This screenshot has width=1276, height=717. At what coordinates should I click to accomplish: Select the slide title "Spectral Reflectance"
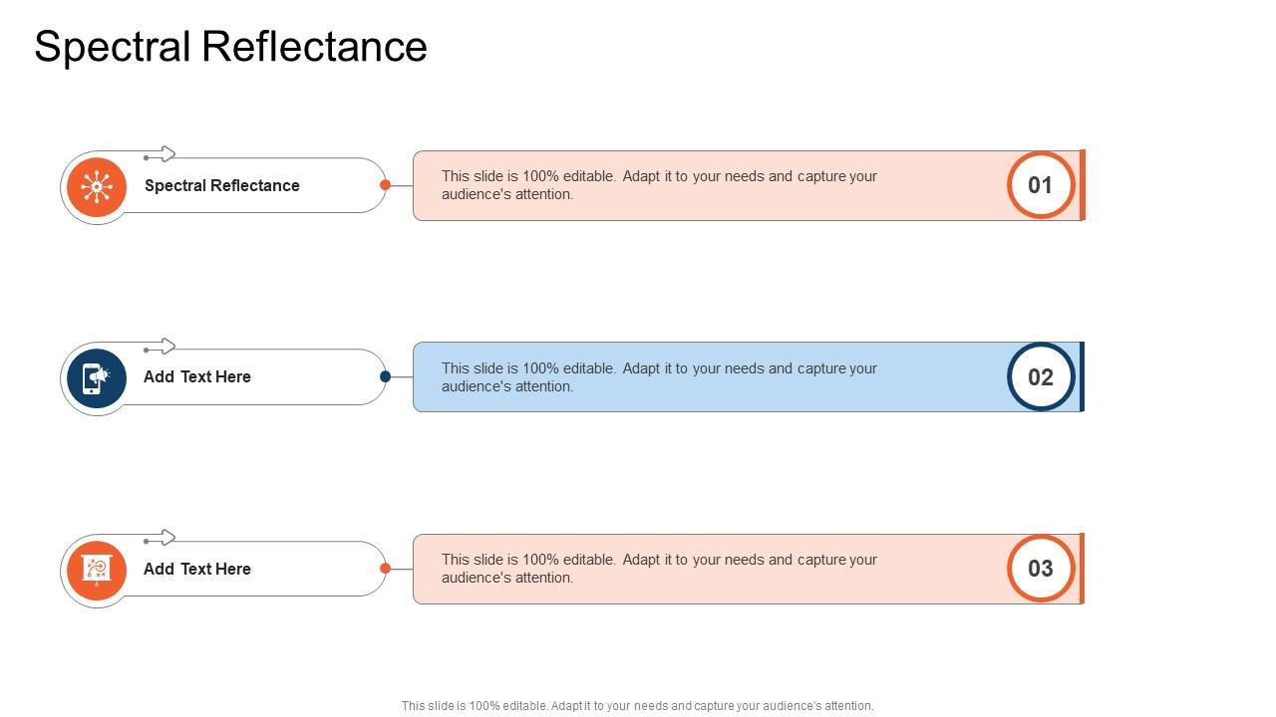pos(231,47)
